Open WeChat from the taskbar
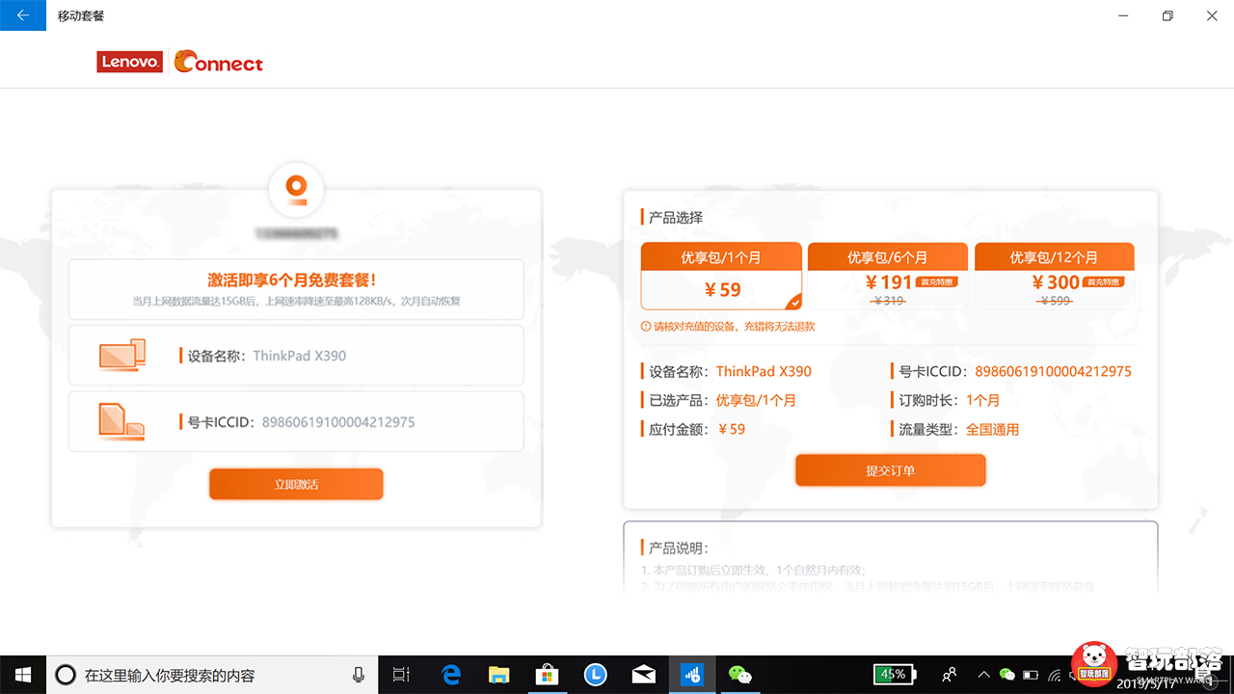Viewport: 1234px width, 694px height. [x=740, y=675]
